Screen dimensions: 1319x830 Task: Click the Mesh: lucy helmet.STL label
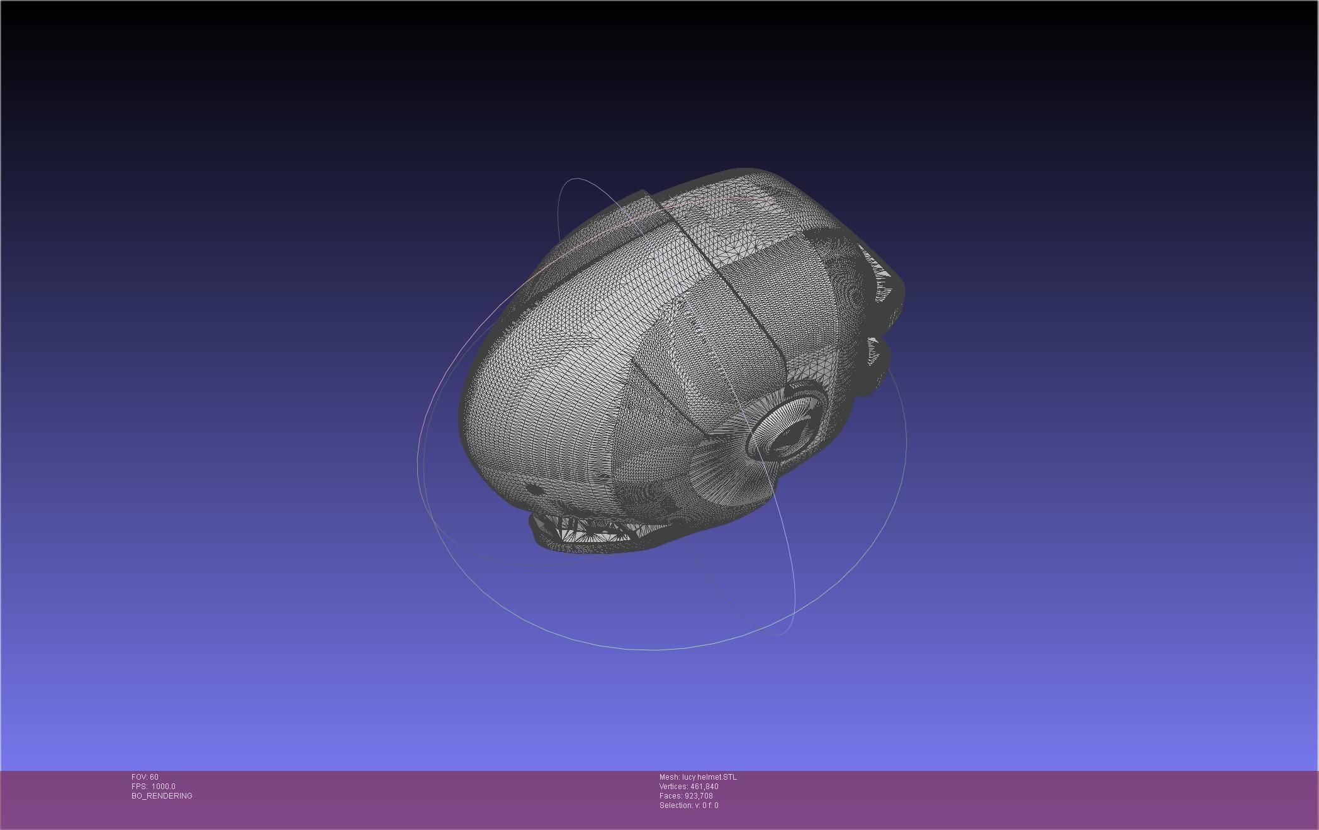click(x=698, y=777)
